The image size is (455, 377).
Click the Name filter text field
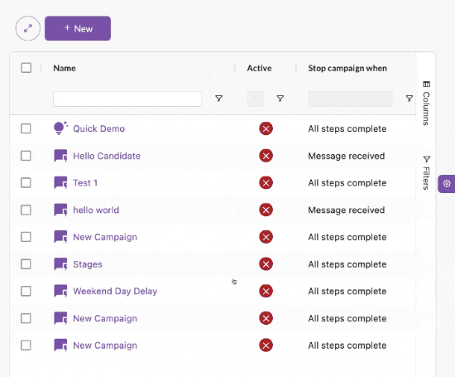tap(127, 99)
